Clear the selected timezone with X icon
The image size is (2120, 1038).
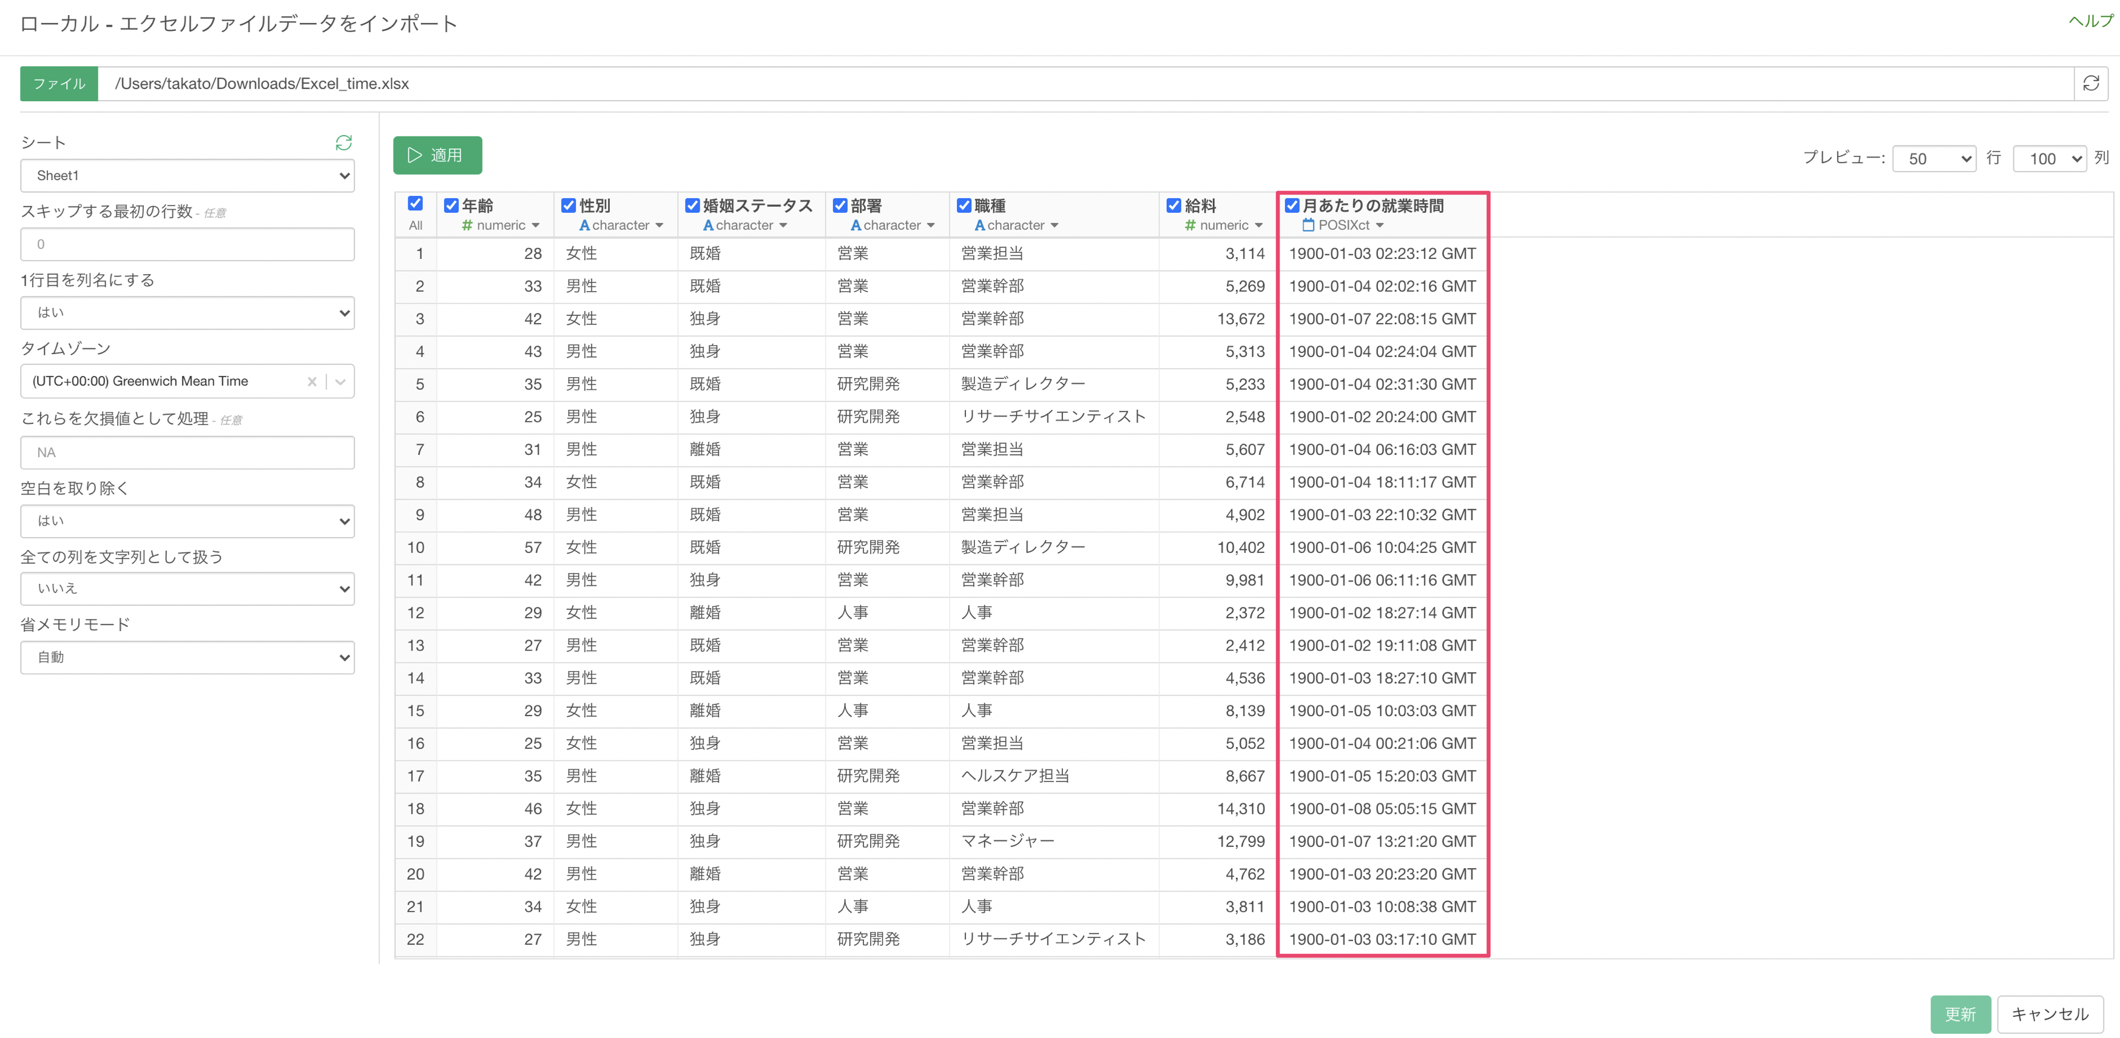(312, 381)
